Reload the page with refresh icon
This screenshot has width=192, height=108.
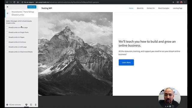pyautogui.click(x=14, y=2)
